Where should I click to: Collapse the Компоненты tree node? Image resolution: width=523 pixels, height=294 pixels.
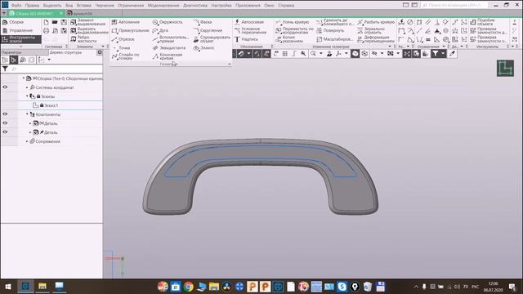tap(27, 114)
